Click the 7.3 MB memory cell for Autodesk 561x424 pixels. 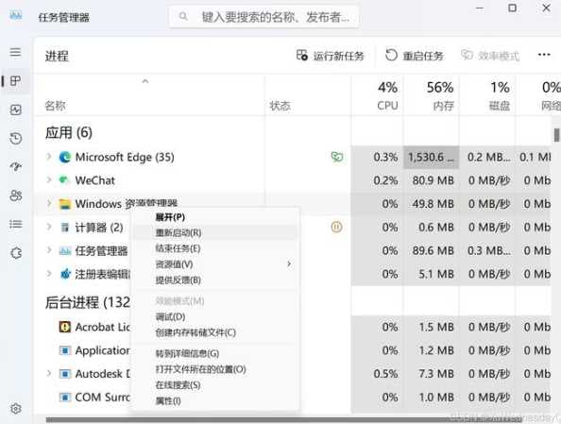click(x=432, y=374)
